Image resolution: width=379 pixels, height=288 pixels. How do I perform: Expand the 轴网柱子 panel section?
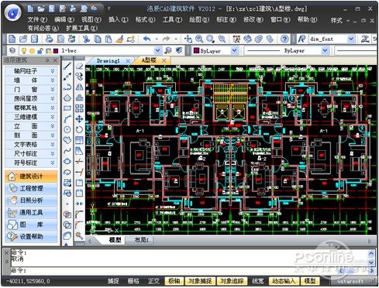point(31,71)
